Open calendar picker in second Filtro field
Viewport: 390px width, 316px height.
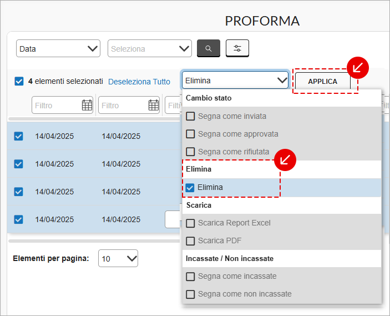pos(154,105)
